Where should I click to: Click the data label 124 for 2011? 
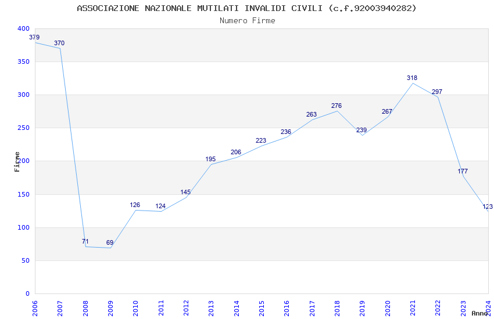[x=160, y=206]
